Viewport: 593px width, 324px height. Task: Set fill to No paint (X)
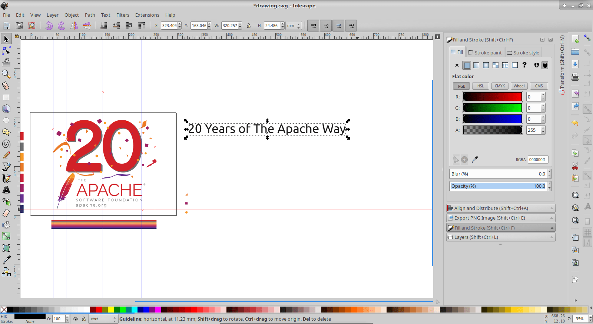click(x=457, y=66)
